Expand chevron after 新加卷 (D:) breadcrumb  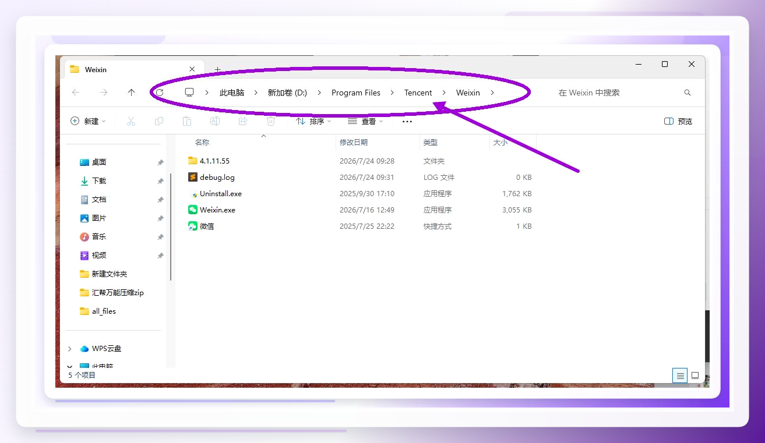pyautogui.click(x=319, y=93)
